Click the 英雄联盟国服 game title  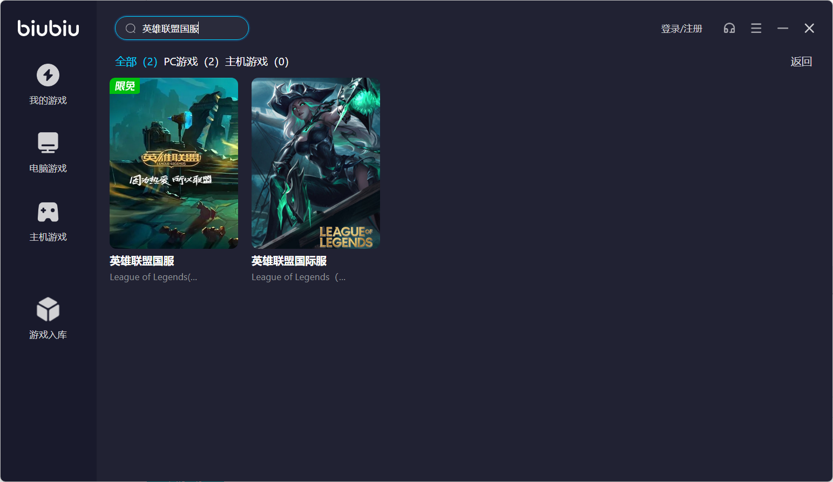tap(142, 261)
